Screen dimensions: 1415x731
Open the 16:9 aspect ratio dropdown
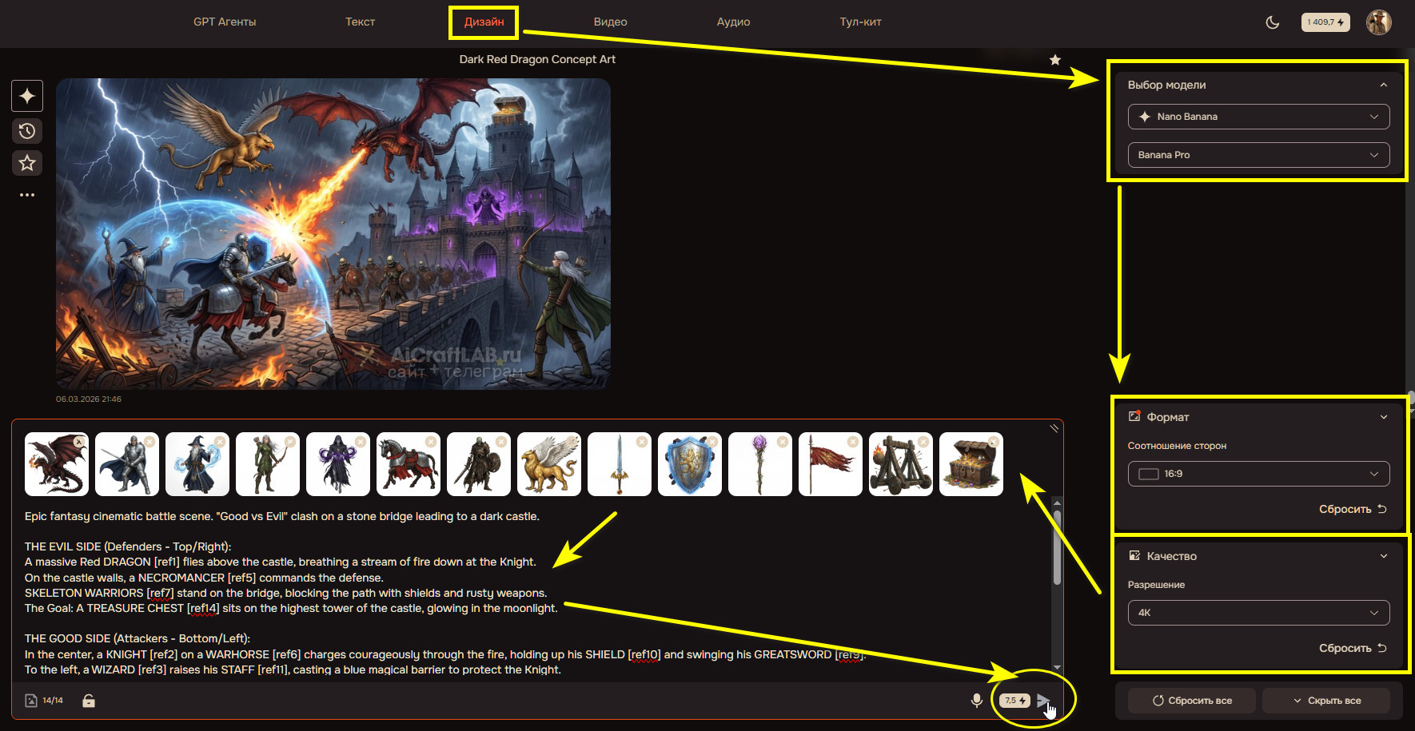click(x=1258, y=474)
